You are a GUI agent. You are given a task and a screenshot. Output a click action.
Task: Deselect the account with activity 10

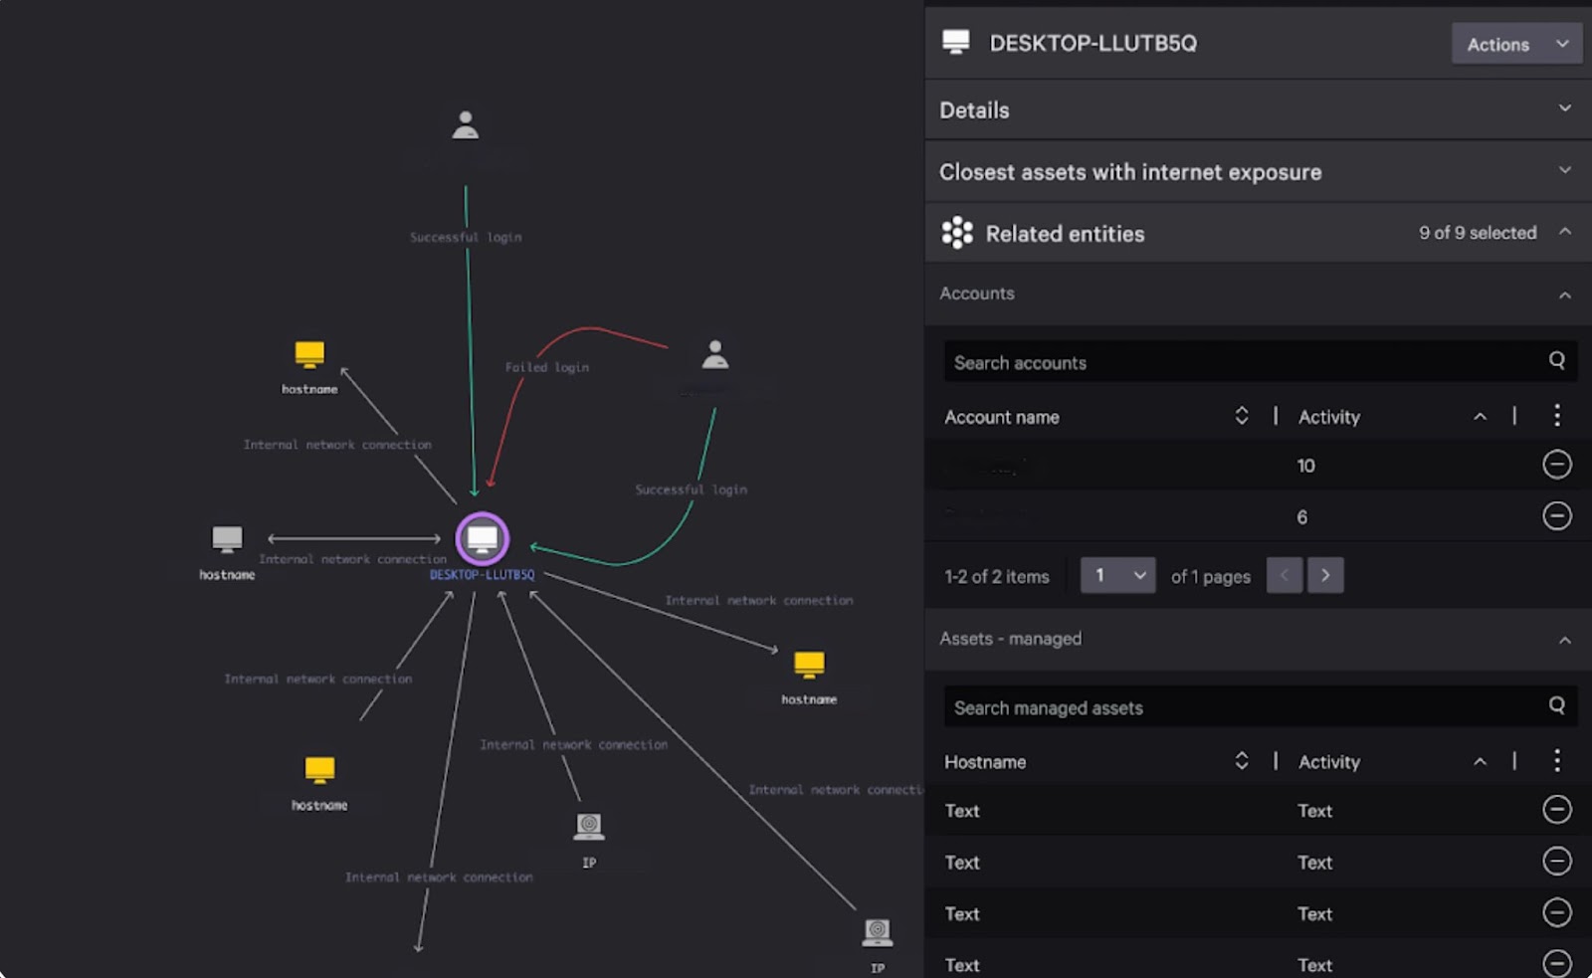(1556, 465)
